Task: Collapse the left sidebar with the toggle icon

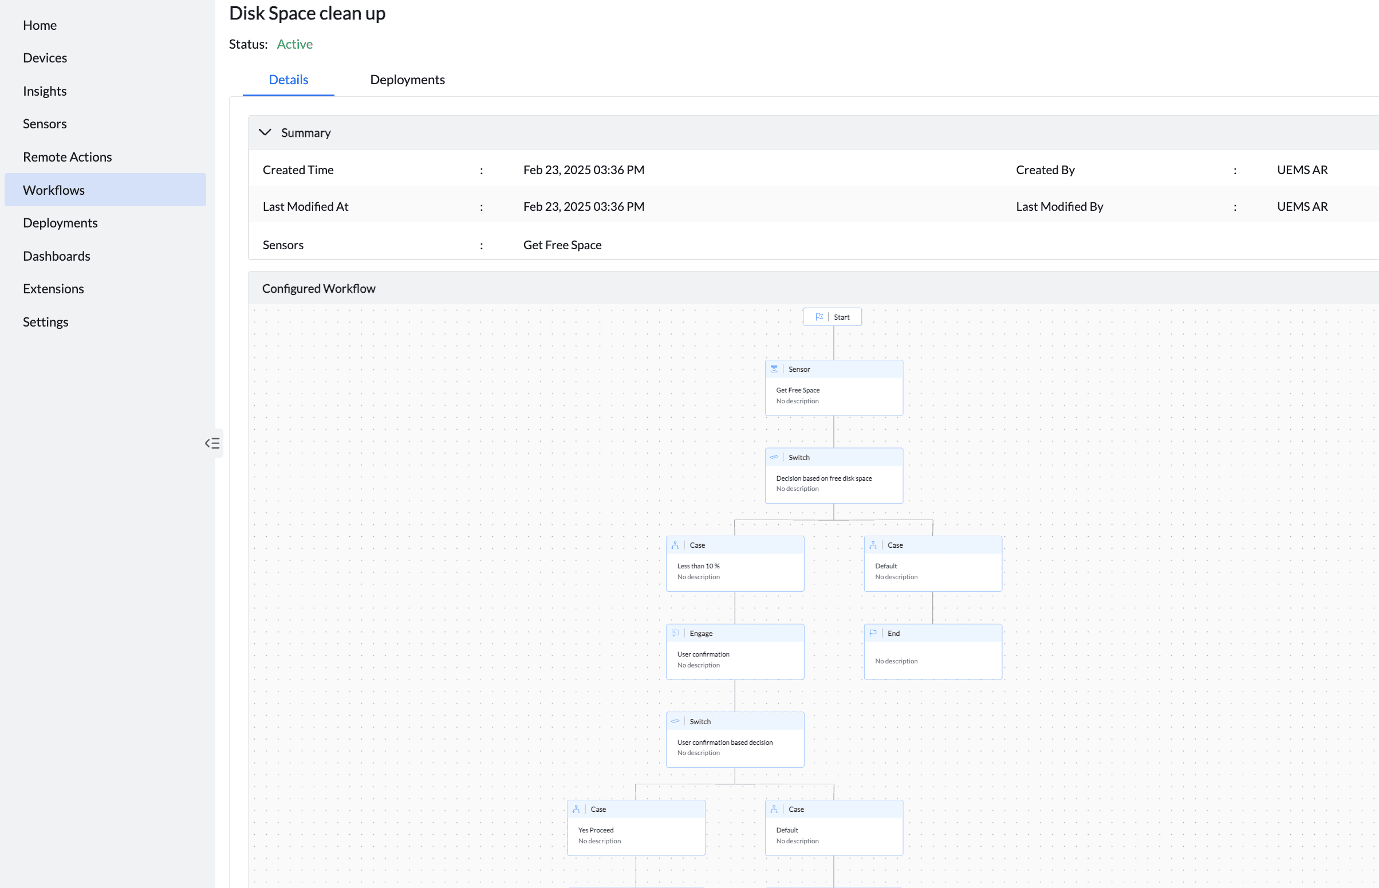Action: (212, 443)
